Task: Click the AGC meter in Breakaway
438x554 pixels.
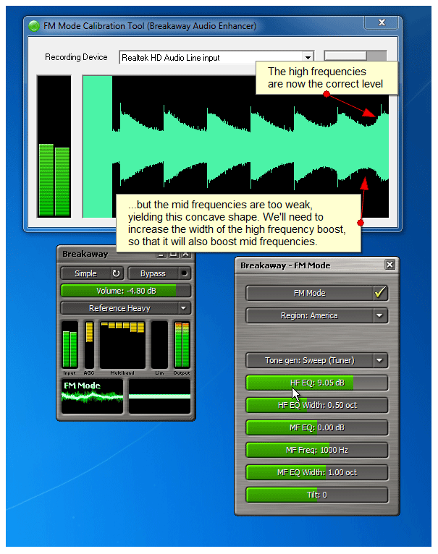Action: pyautogui.click(x=89, y=345)
